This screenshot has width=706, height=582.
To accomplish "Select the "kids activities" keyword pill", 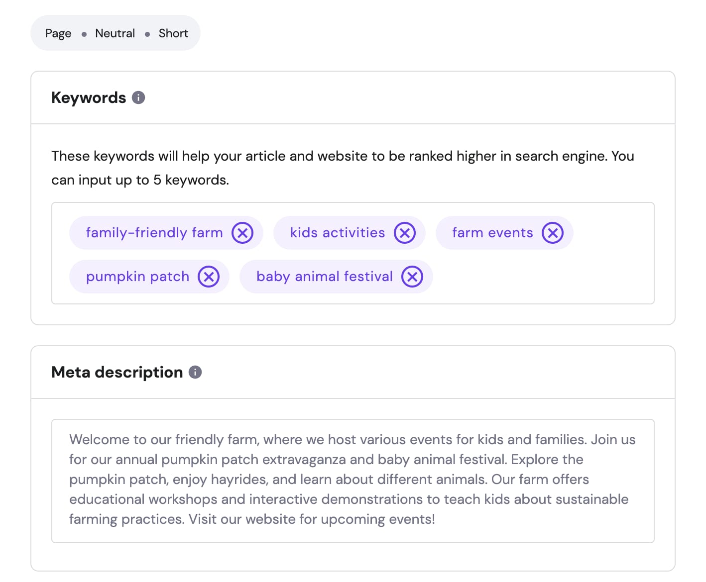I will coord(337,232).
